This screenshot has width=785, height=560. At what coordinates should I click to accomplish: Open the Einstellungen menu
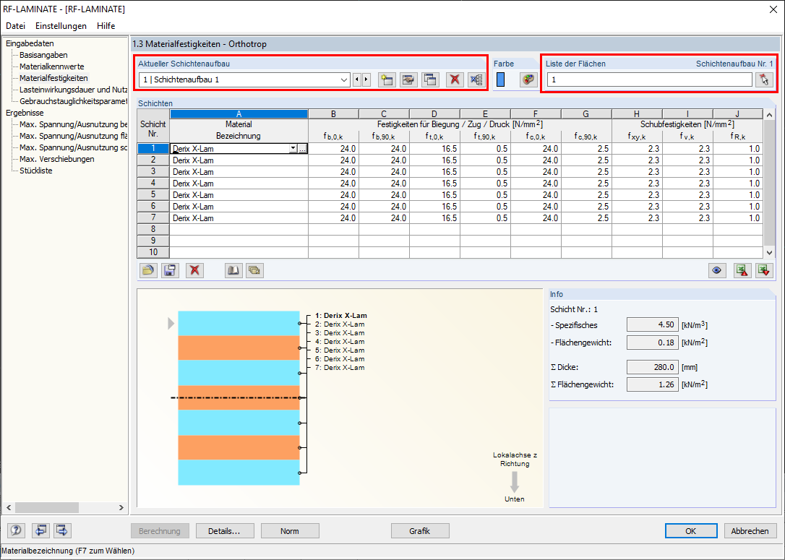click(x=61, y=25)
